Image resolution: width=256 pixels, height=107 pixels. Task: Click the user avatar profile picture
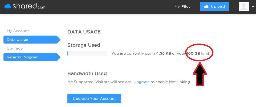pos(244,6)
